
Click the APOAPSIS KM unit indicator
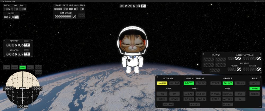pos(27,54)
